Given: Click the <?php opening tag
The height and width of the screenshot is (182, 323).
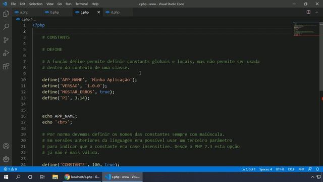Looking at the screenshot, I should click(38, 25).
